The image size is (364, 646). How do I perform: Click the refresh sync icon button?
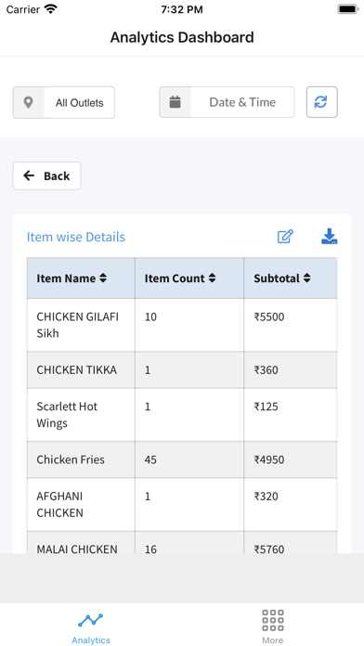pyautogui.click(x=321, y=102)
